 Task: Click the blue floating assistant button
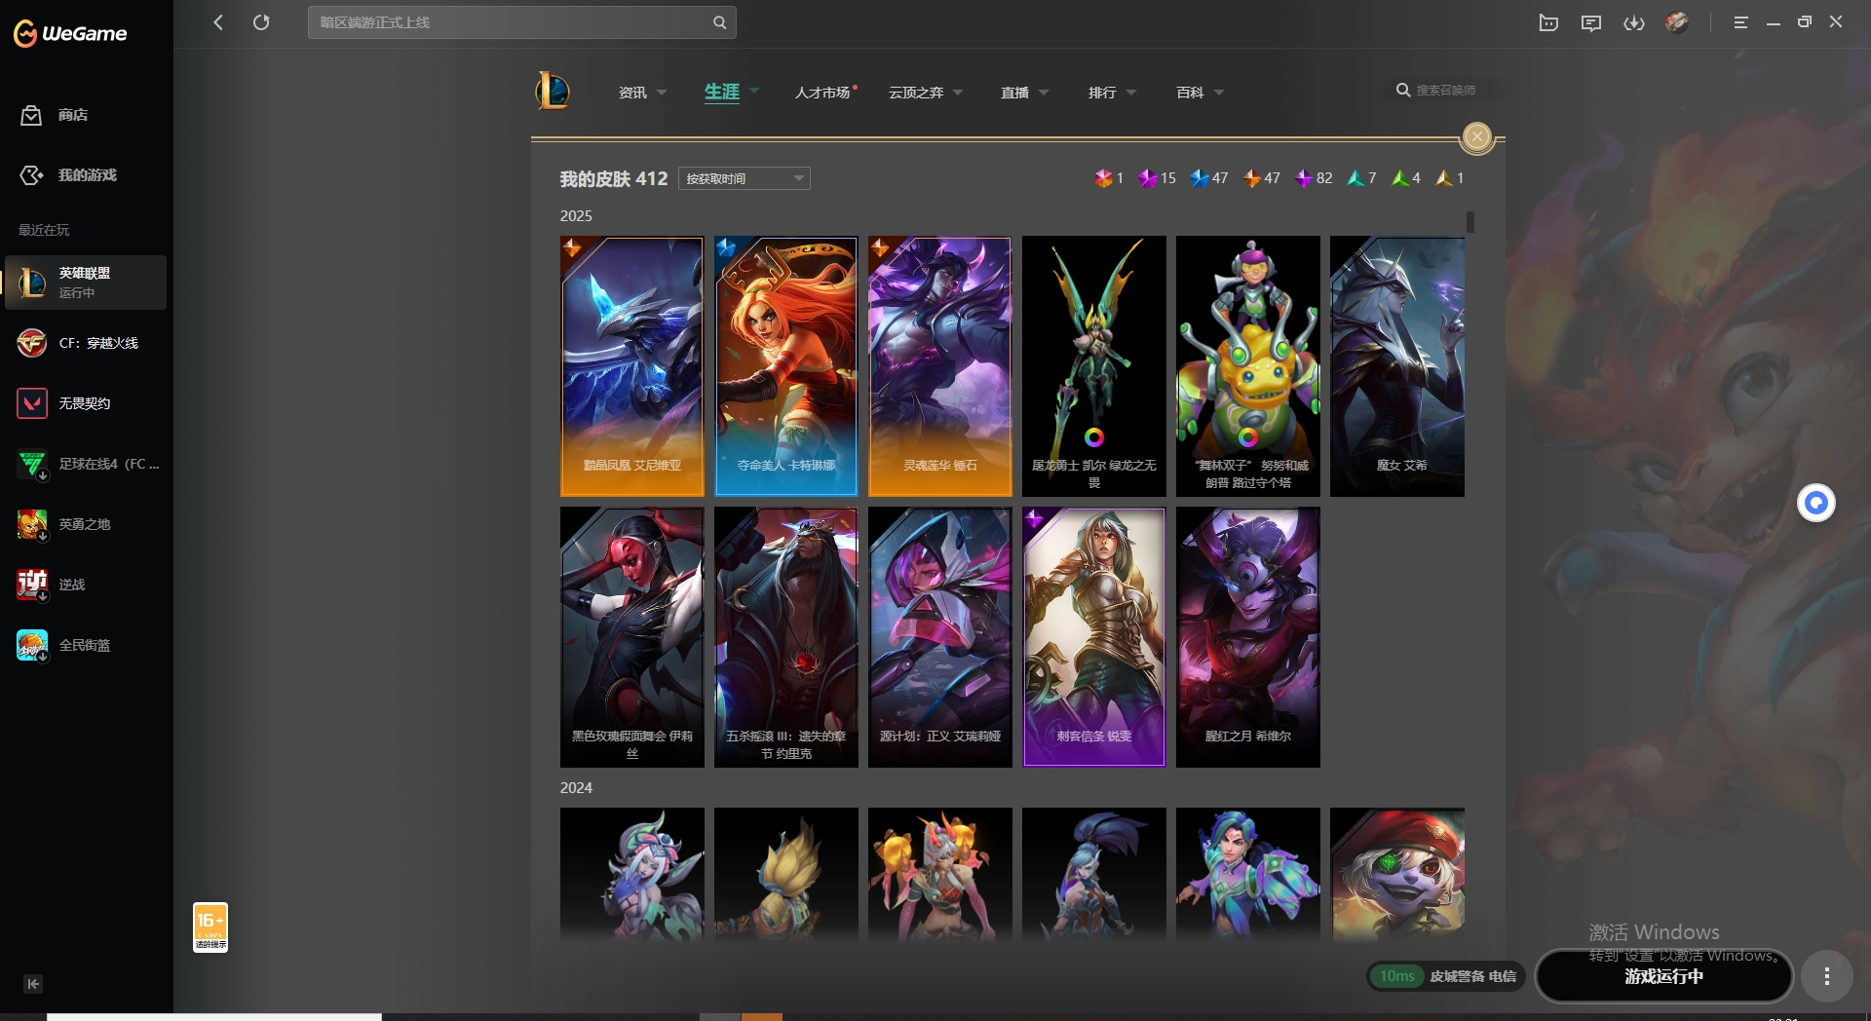(1815, 503)
